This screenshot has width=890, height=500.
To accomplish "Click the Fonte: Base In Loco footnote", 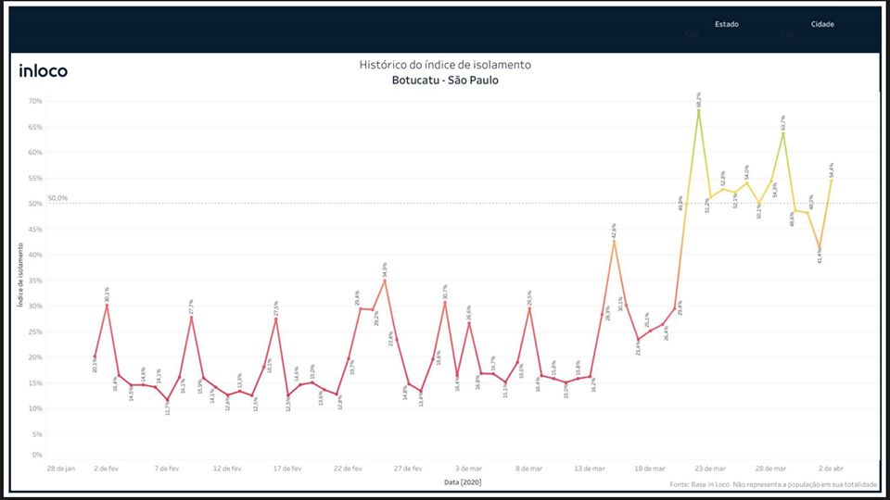I will click(x=772, y=483).
